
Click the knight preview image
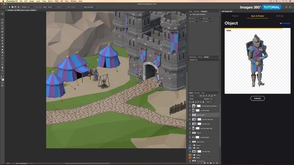(x=257, y=61)
